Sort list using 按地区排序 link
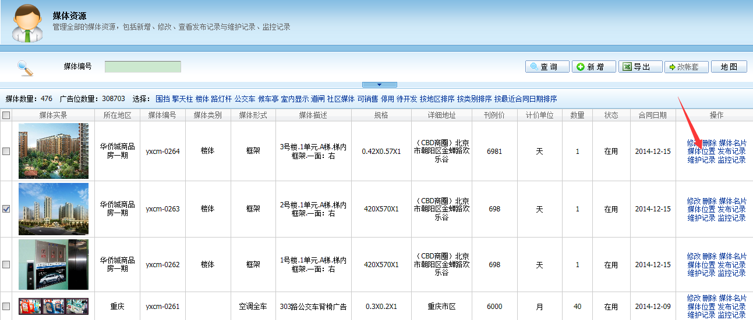This screenshot has height=320, width=753. pyautogui.click(x=437, y=99)
